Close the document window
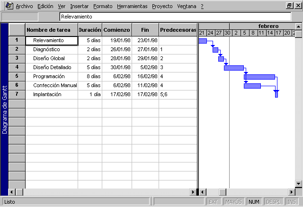 (298, 6)
